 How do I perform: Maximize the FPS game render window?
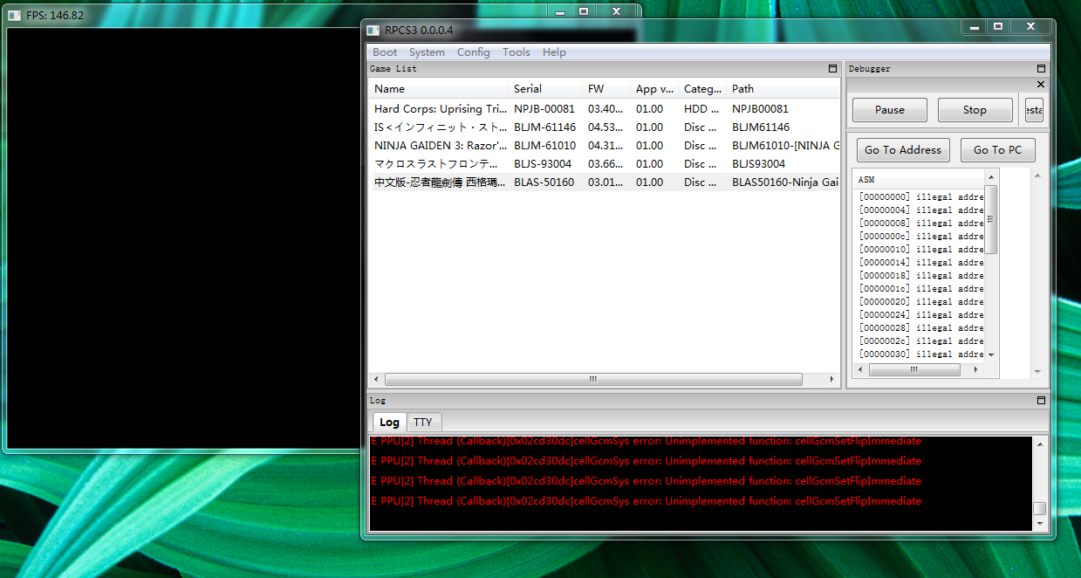coord(584,11)
